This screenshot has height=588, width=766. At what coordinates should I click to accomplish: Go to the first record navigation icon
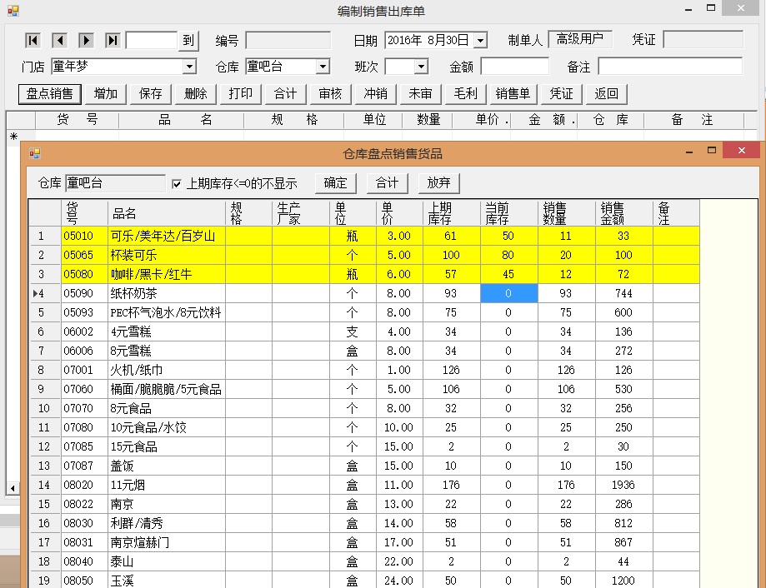pyautogui.click(x=33, y=41)
